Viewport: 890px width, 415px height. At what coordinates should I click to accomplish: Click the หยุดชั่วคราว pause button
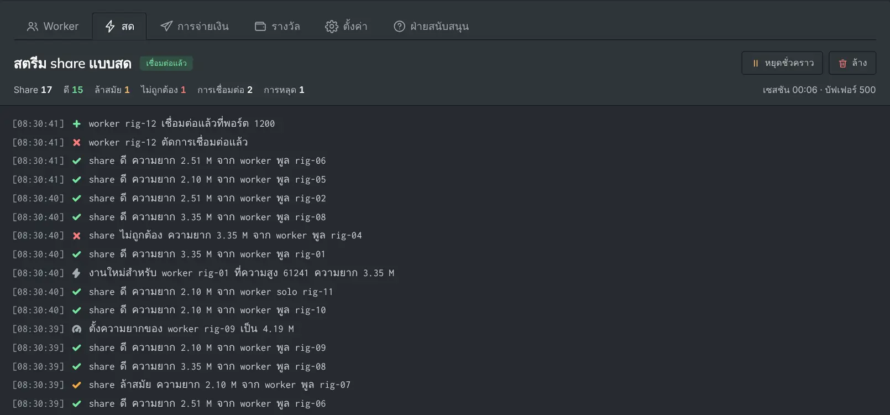point(782,63)
